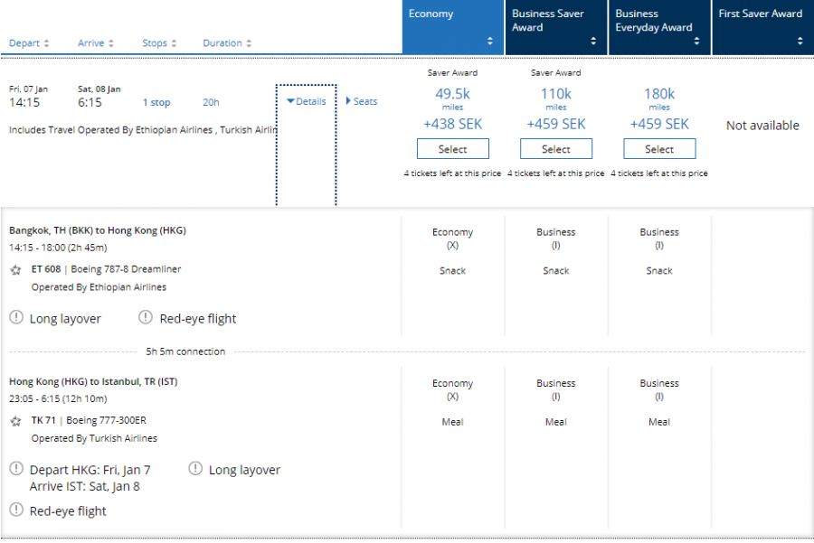Sort results by number of Stops

[x=159, y=43]
